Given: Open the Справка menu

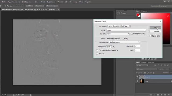Looking at the screenshot, I should click(x=88, y=2).
